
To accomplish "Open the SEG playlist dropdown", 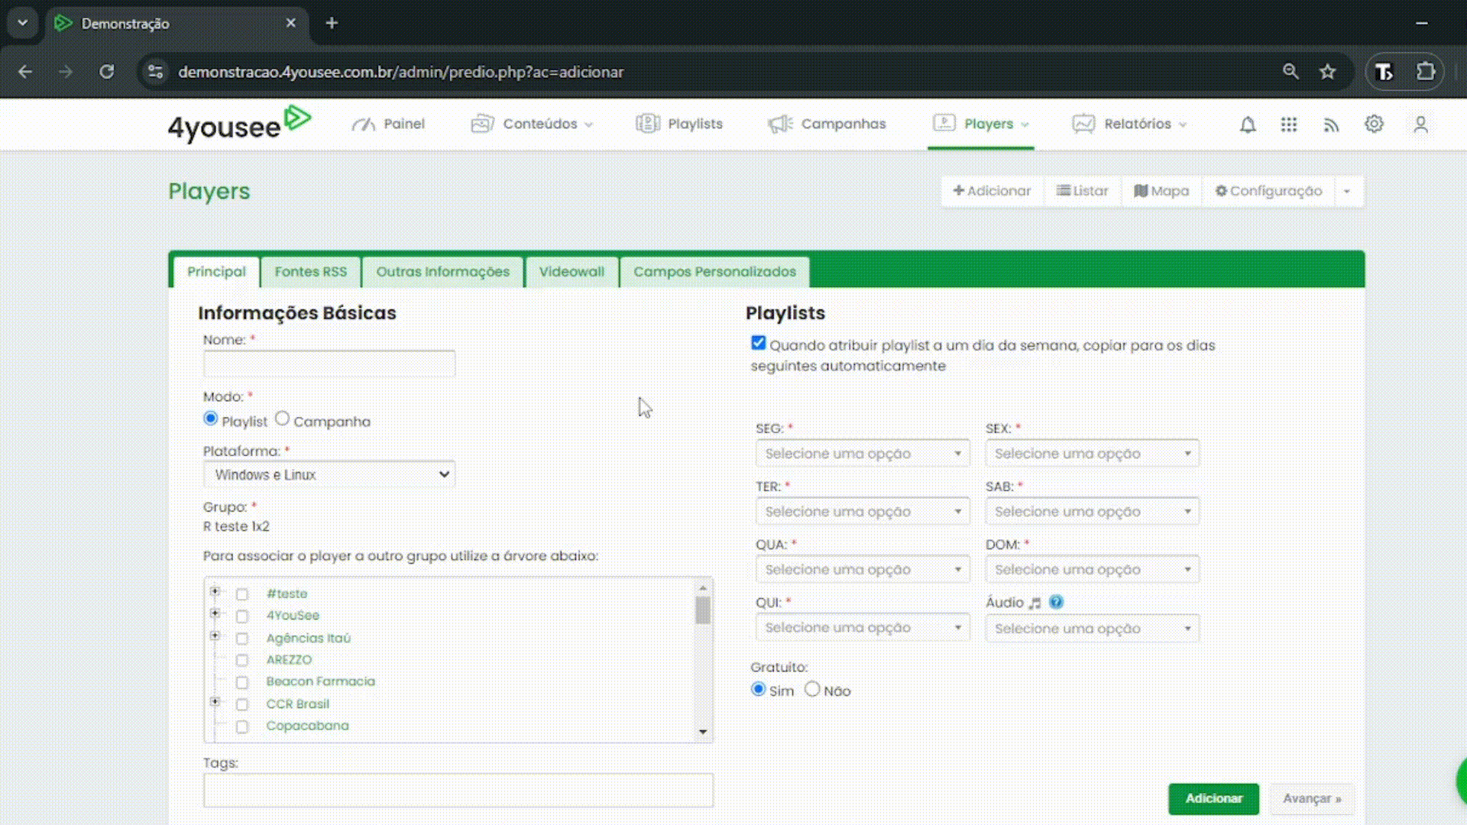I will point(863,453).
